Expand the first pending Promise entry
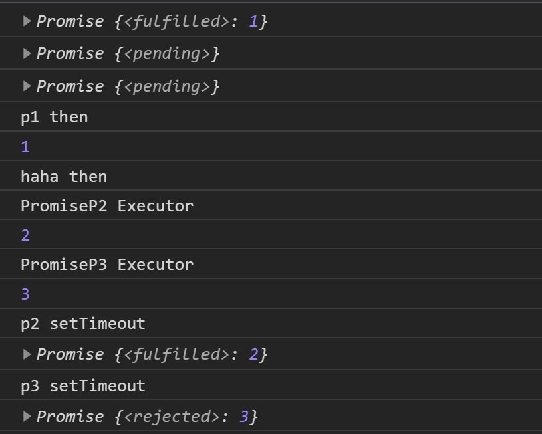The height and width of the screenshot is (434, 542). pos(27,53)
